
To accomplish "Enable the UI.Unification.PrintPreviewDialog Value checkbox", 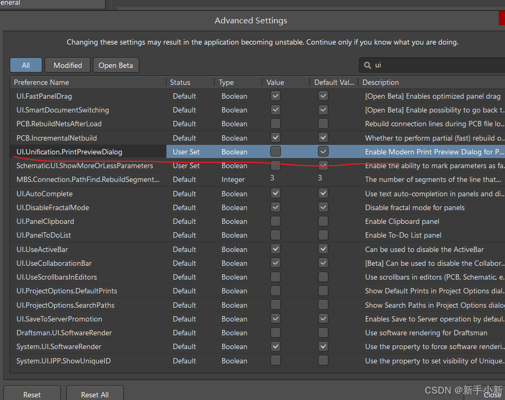I will point(276,152).
